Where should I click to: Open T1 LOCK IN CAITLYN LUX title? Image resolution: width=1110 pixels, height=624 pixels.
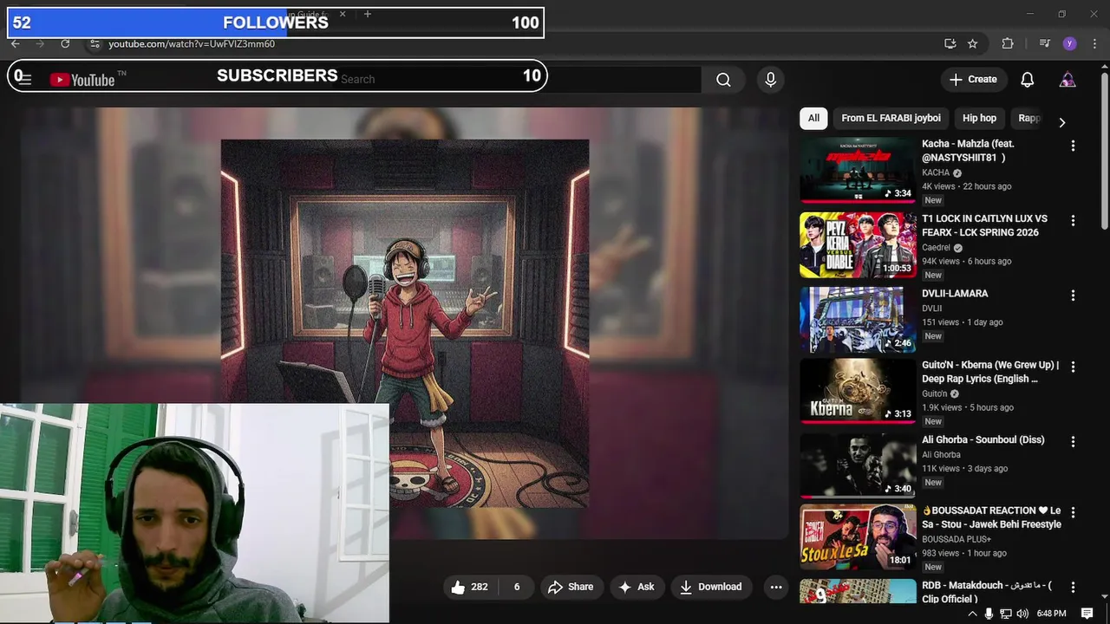coord(984,225)
